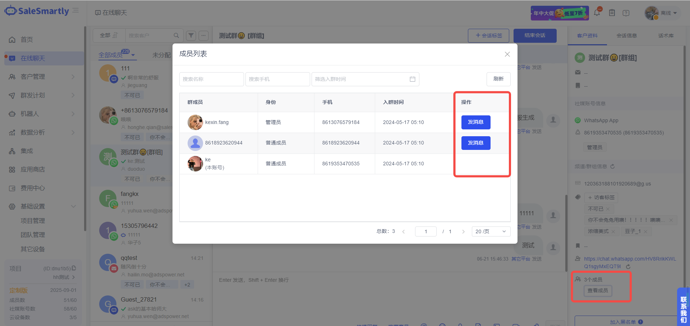Screen dimensions: 690x326
Task: Open the help question mark icon
Action: tap(626, 13)
